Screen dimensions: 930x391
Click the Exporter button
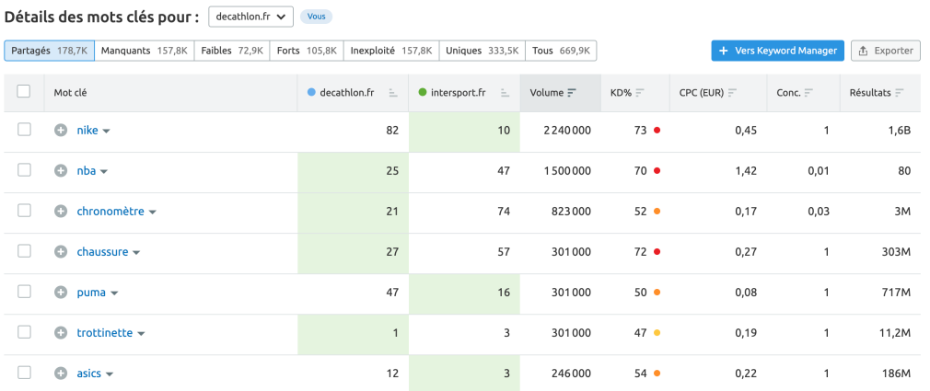[x=886, y=51]
